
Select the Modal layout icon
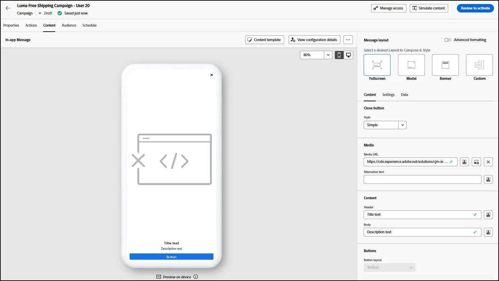pyautogui.click(x=411, y=65)
